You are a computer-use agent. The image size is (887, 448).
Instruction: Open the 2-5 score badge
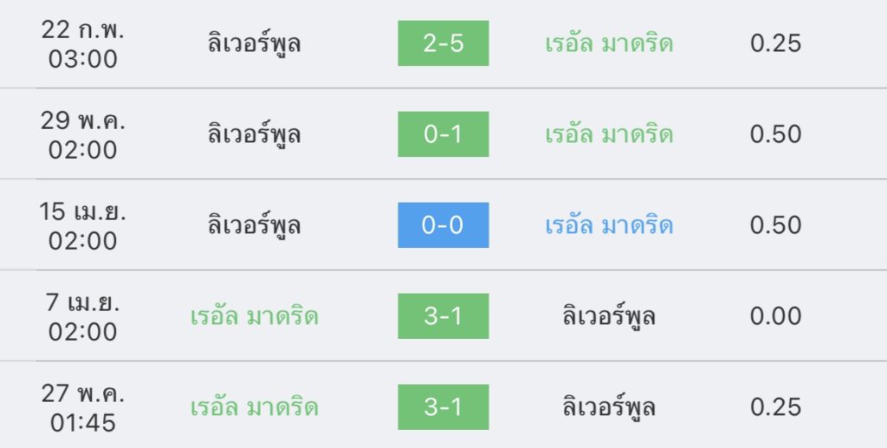[443, 43]
